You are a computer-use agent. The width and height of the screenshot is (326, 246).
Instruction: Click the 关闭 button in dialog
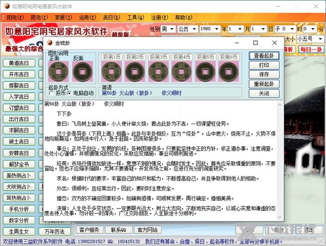tap(264, 94)
